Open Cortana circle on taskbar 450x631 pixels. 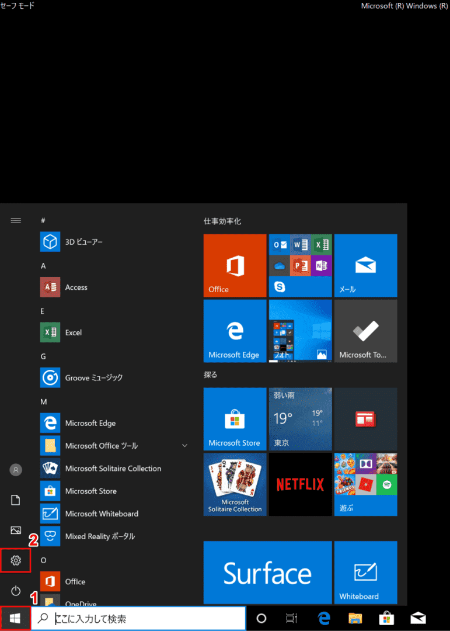point(261,618)
